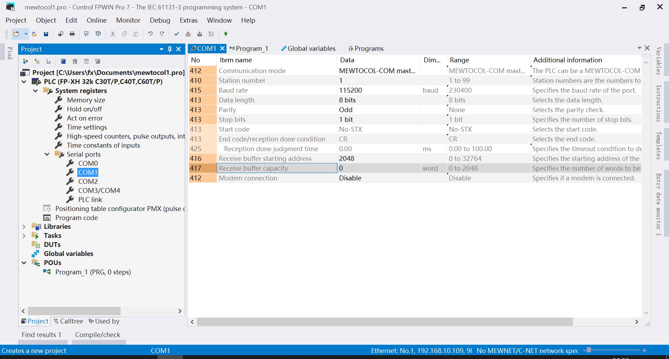Click the green plug online mode icon
The image size is (669, 359).
pyautogui.click(x=225, y=34)
